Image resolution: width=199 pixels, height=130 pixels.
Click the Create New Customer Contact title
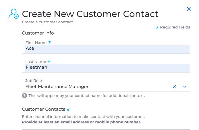tap(90, 14)
